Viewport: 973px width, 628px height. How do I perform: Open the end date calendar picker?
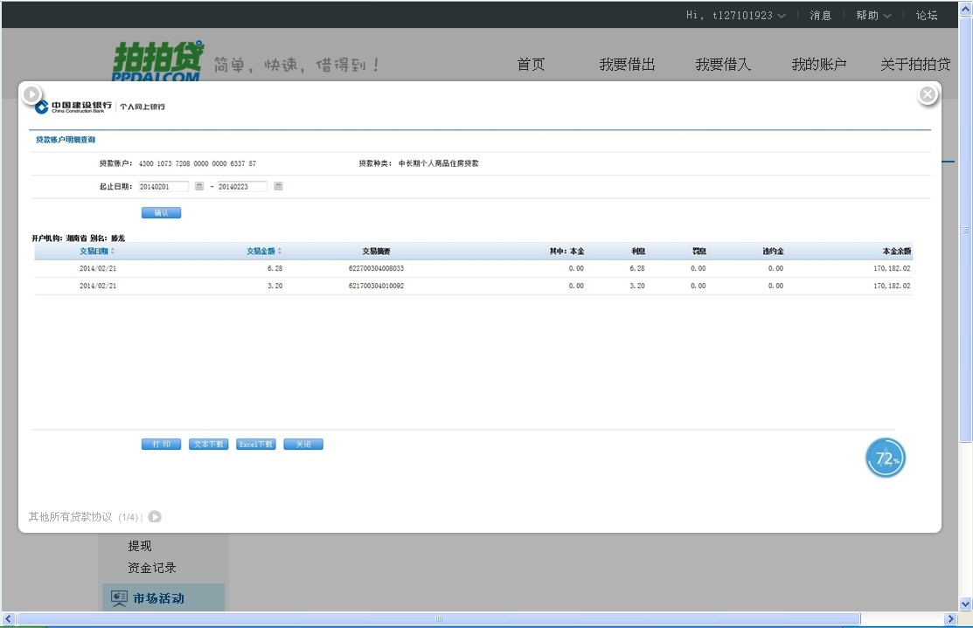coord(278,186)
